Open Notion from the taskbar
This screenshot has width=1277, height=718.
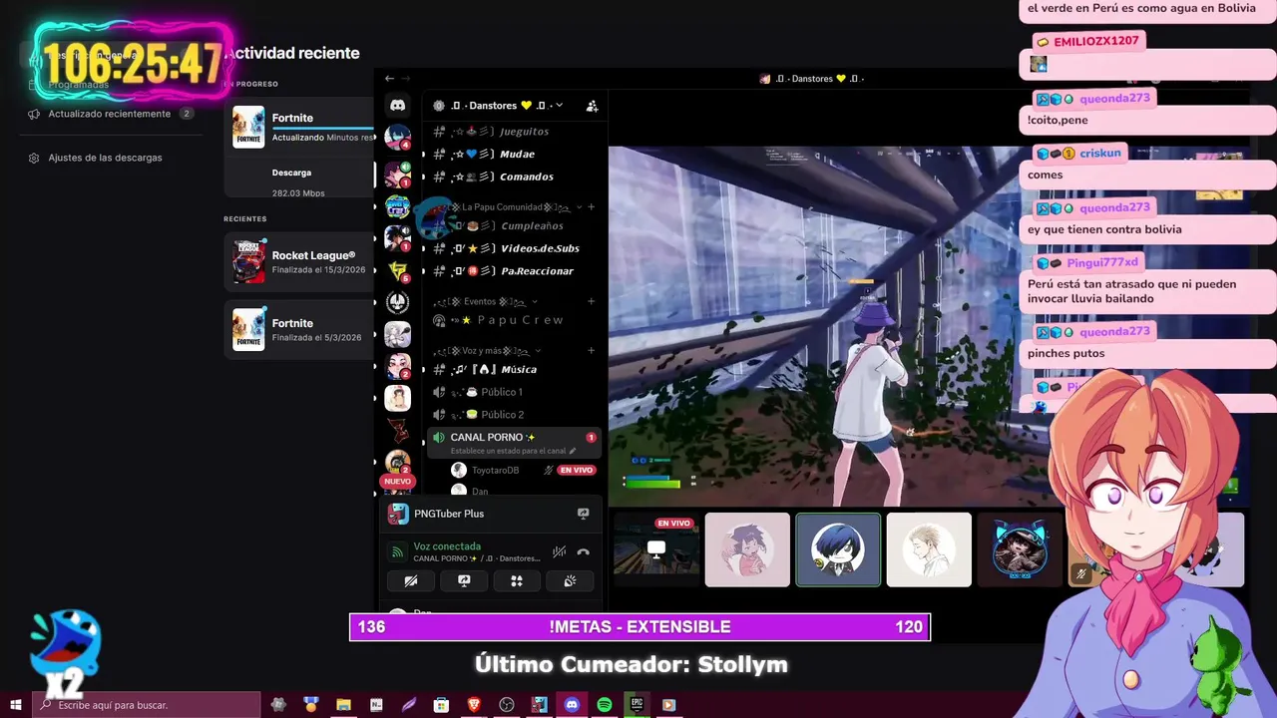(x=376, y=705)
